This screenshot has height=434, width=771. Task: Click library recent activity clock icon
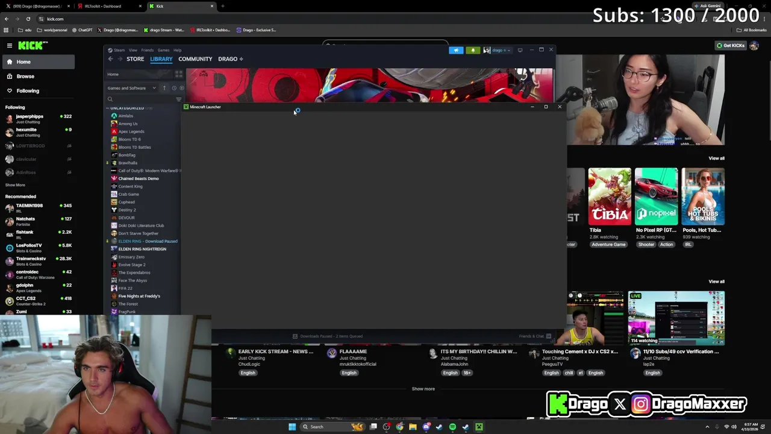click(x=174, y=88)
